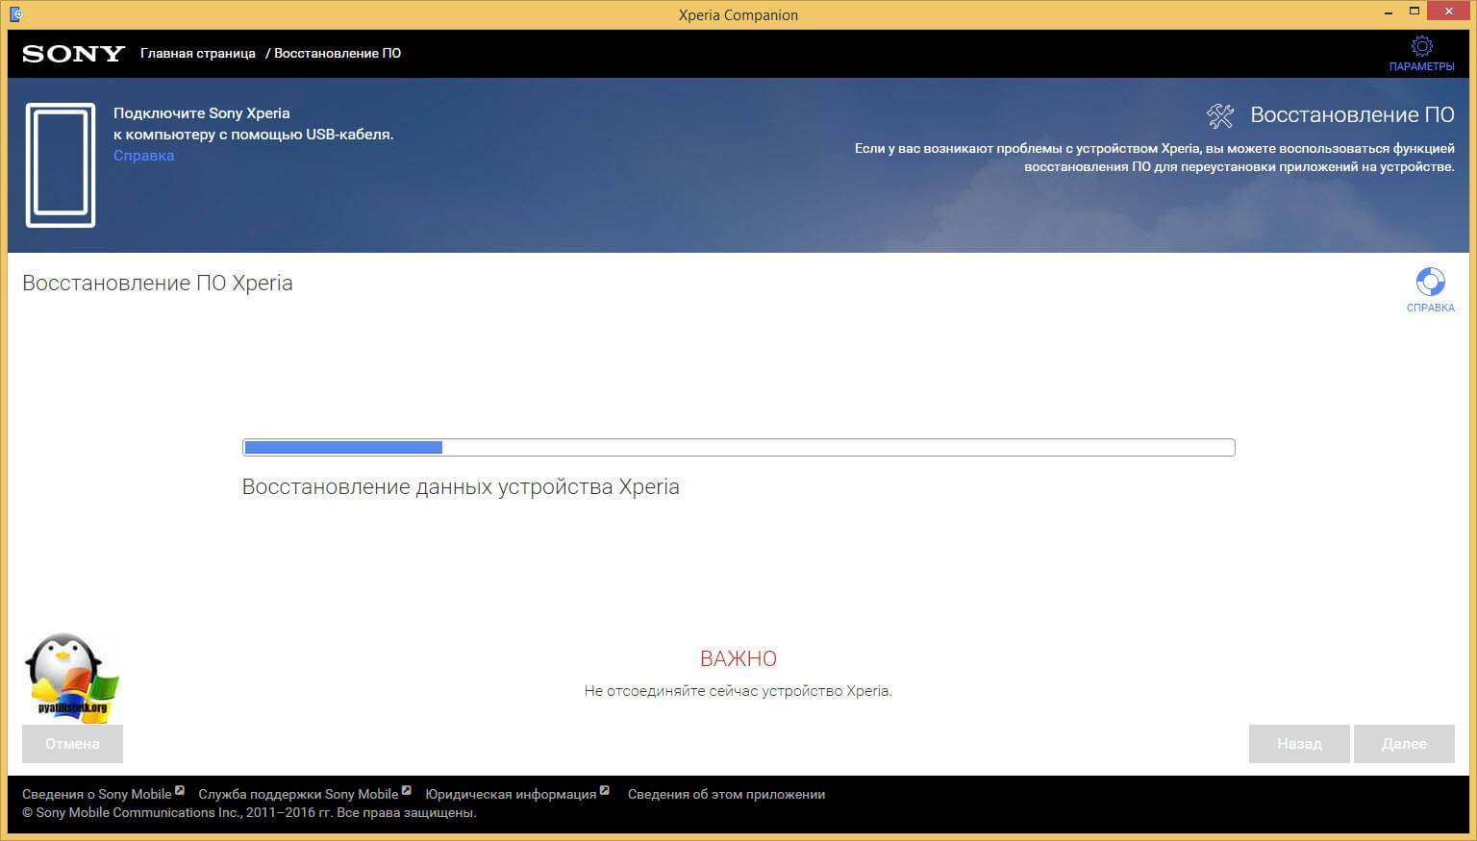Screen dimensions: 1477x841
Task: Minimize the Xperia Companion window
Action: 1388,13
